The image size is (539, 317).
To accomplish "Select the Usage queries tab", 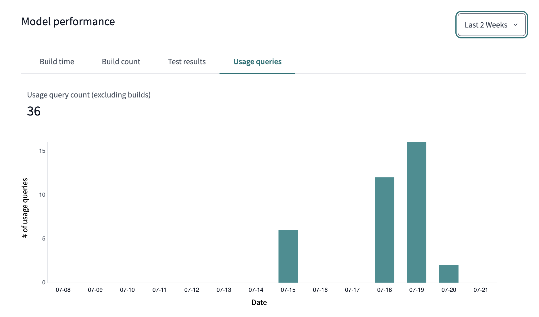I will [x=257, y=62].
